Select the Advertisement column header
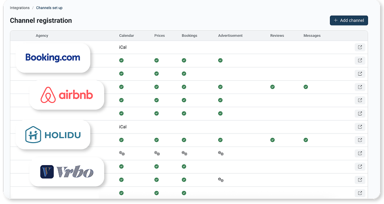This screenshot has height=204, width=384. point(230,35)
